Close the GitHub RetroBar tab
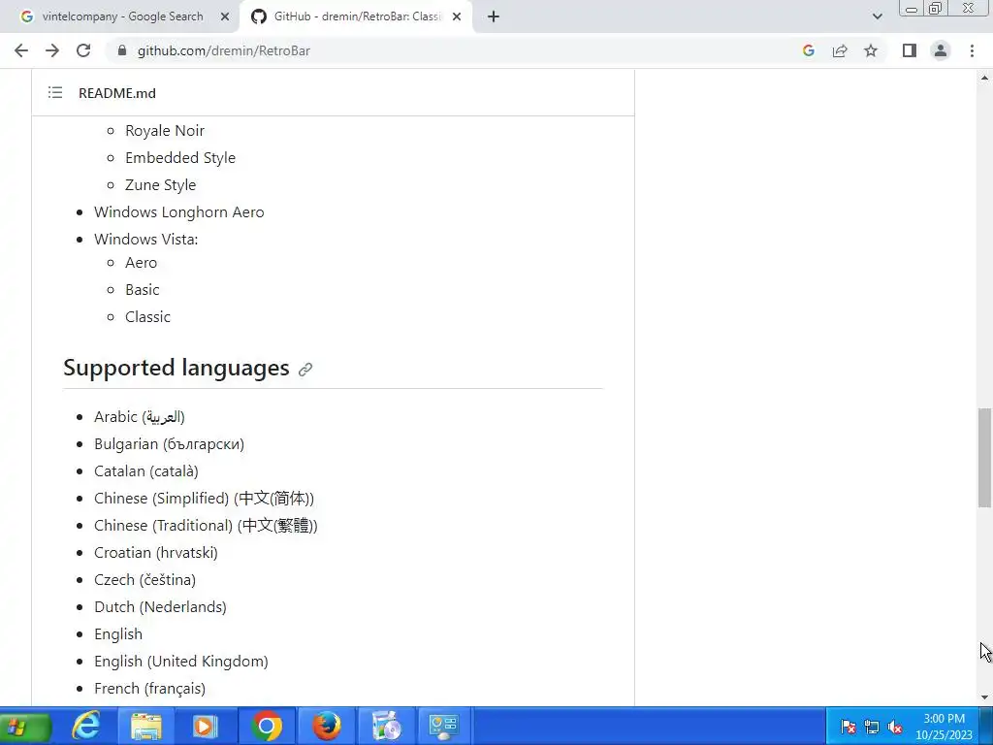The height and width of the screenshot is (745, 993). coord(457,16)
